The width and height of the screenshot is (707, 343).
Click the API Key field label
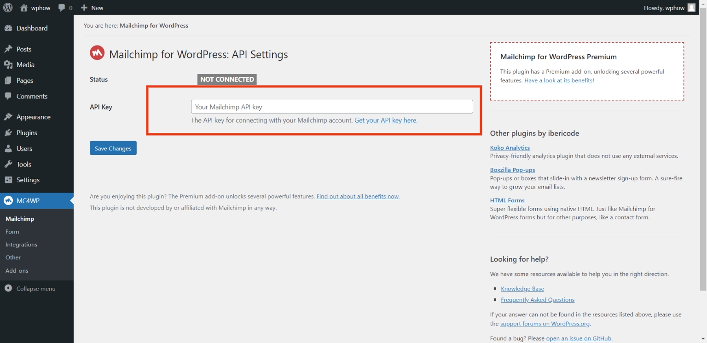pyautogui.click(x=101, y=107)
